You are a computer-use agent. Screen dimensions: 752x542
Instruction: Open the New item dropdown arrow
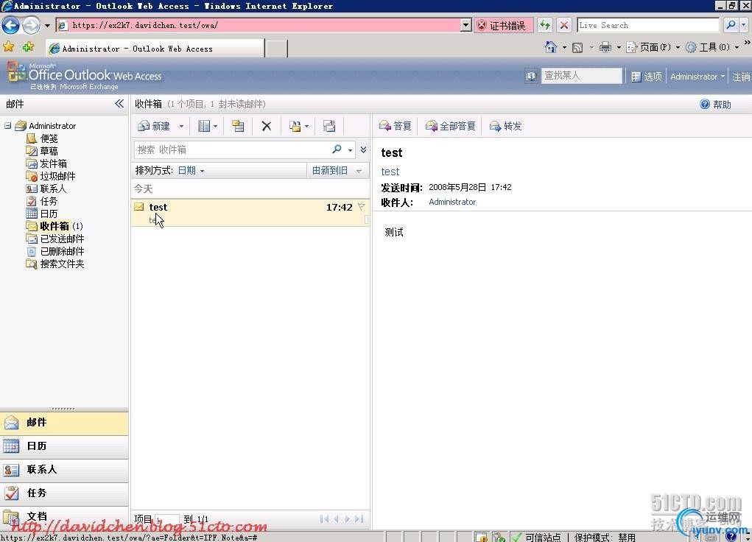[x=181, y=126]
